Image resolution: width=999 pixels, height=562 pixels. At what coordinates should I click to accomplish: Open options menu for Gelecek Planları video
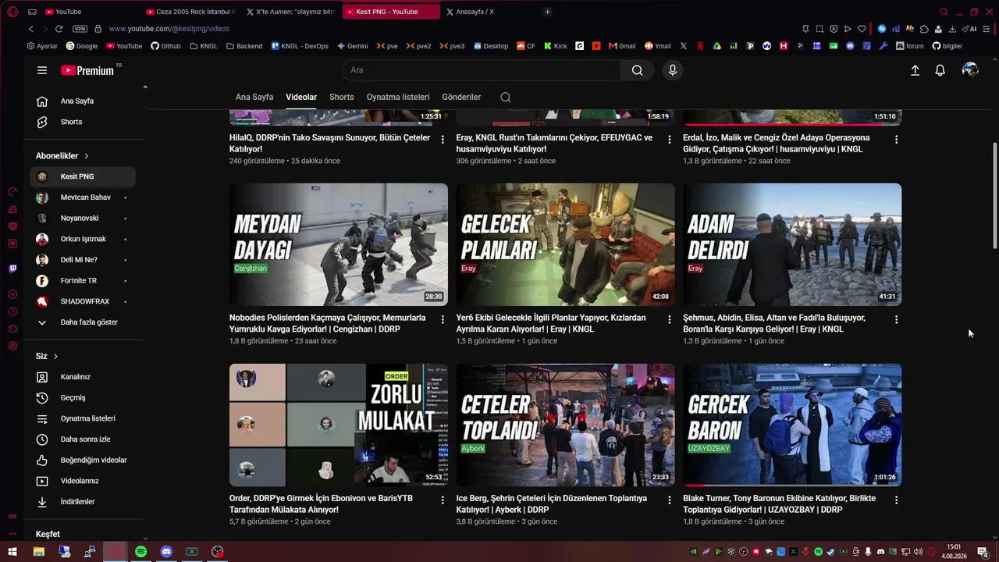coord(670,320)
